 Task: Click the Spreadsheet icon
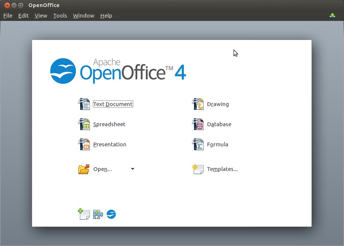(84, 124)
